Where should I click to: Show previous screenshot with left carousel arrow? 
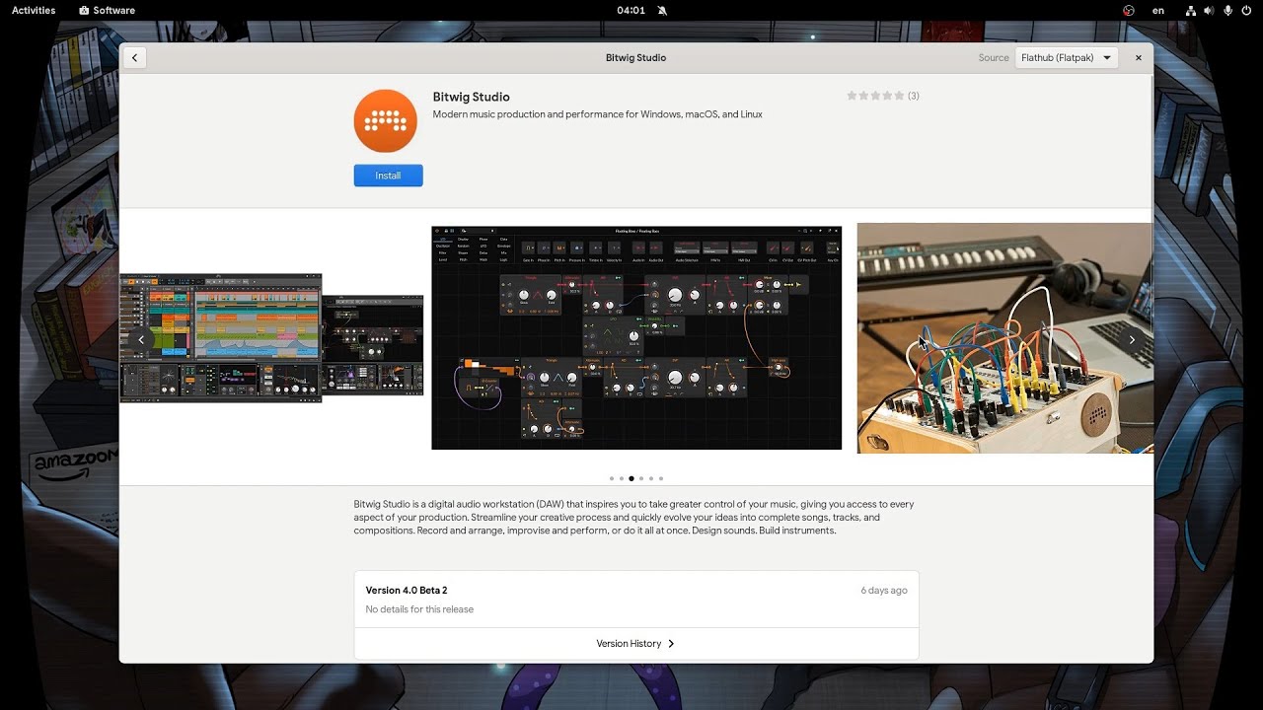tap(141, 339)
